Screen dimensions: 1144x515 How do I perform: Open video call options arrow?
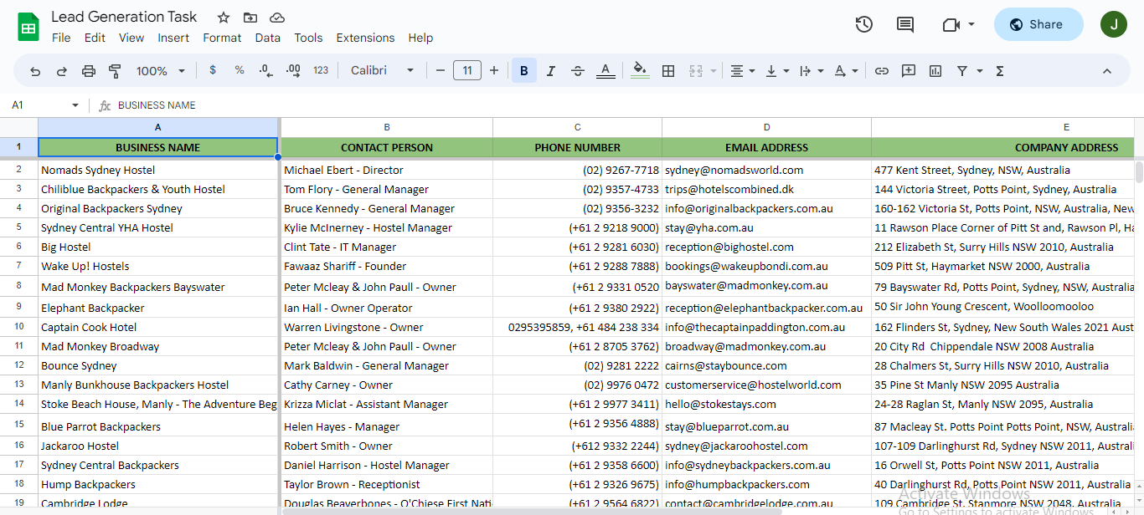click(971, 24)
